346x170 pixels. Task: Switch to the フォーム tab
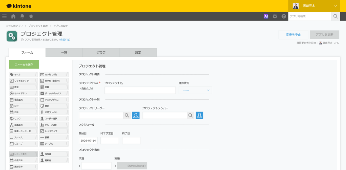(x=27, y=52)
